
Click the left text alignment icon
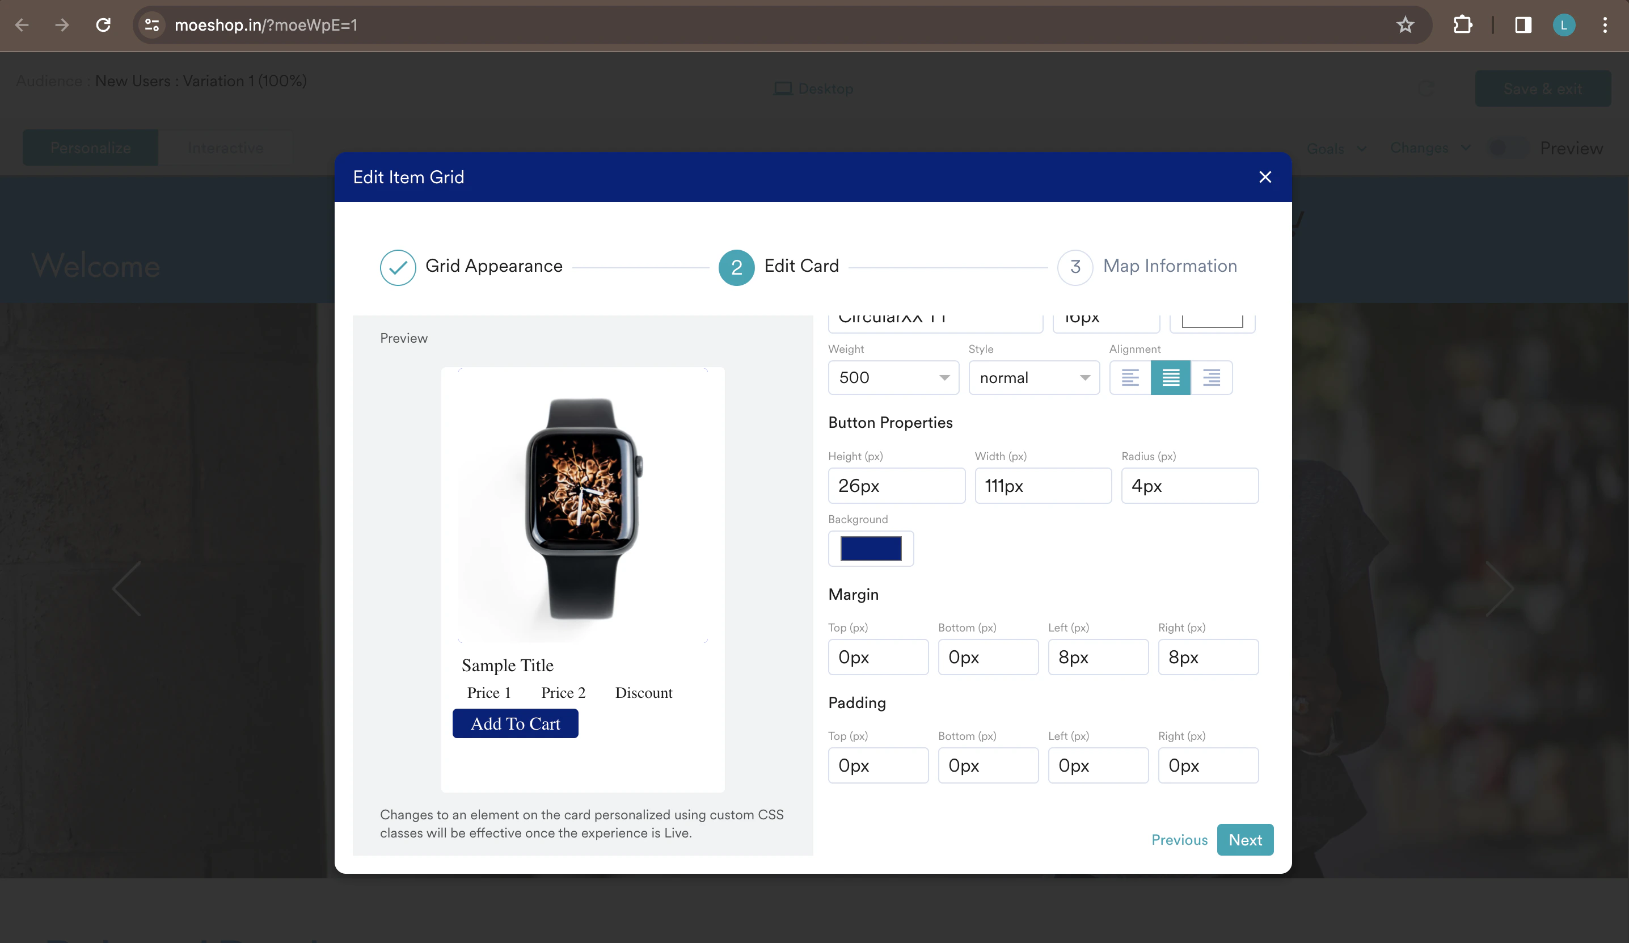click(x=1130, y=378)
